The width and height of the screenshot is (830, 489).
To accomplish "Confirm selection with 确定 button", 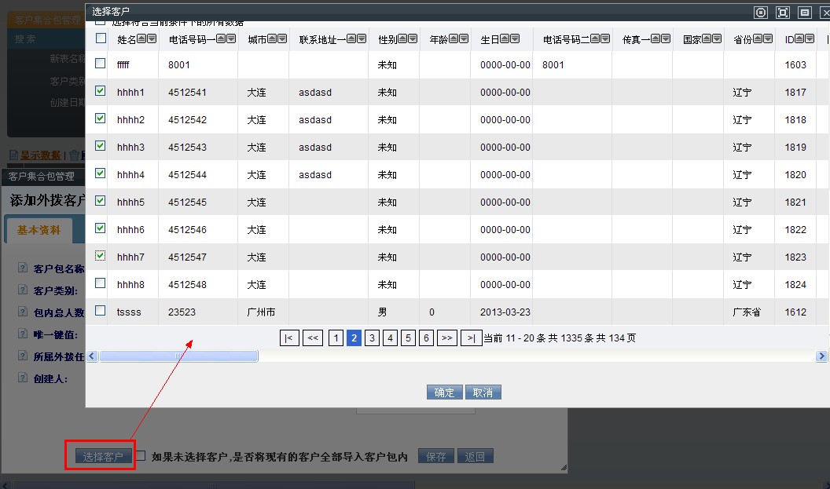I will 444,392.
